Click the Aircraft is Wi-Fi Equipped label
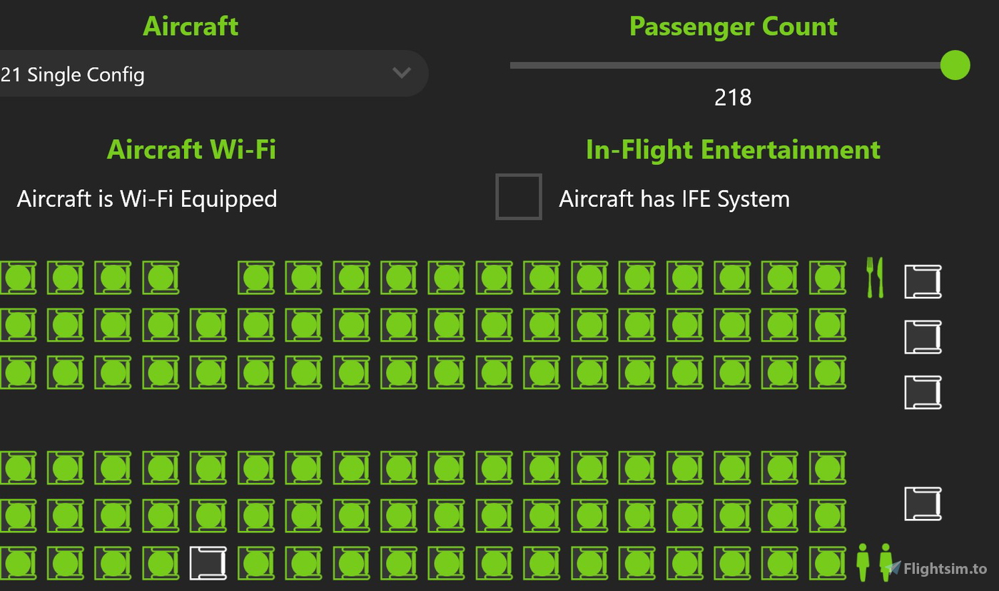Image resolution: width=999 pixels, height=591 pixels. click(x=146, y=198)
